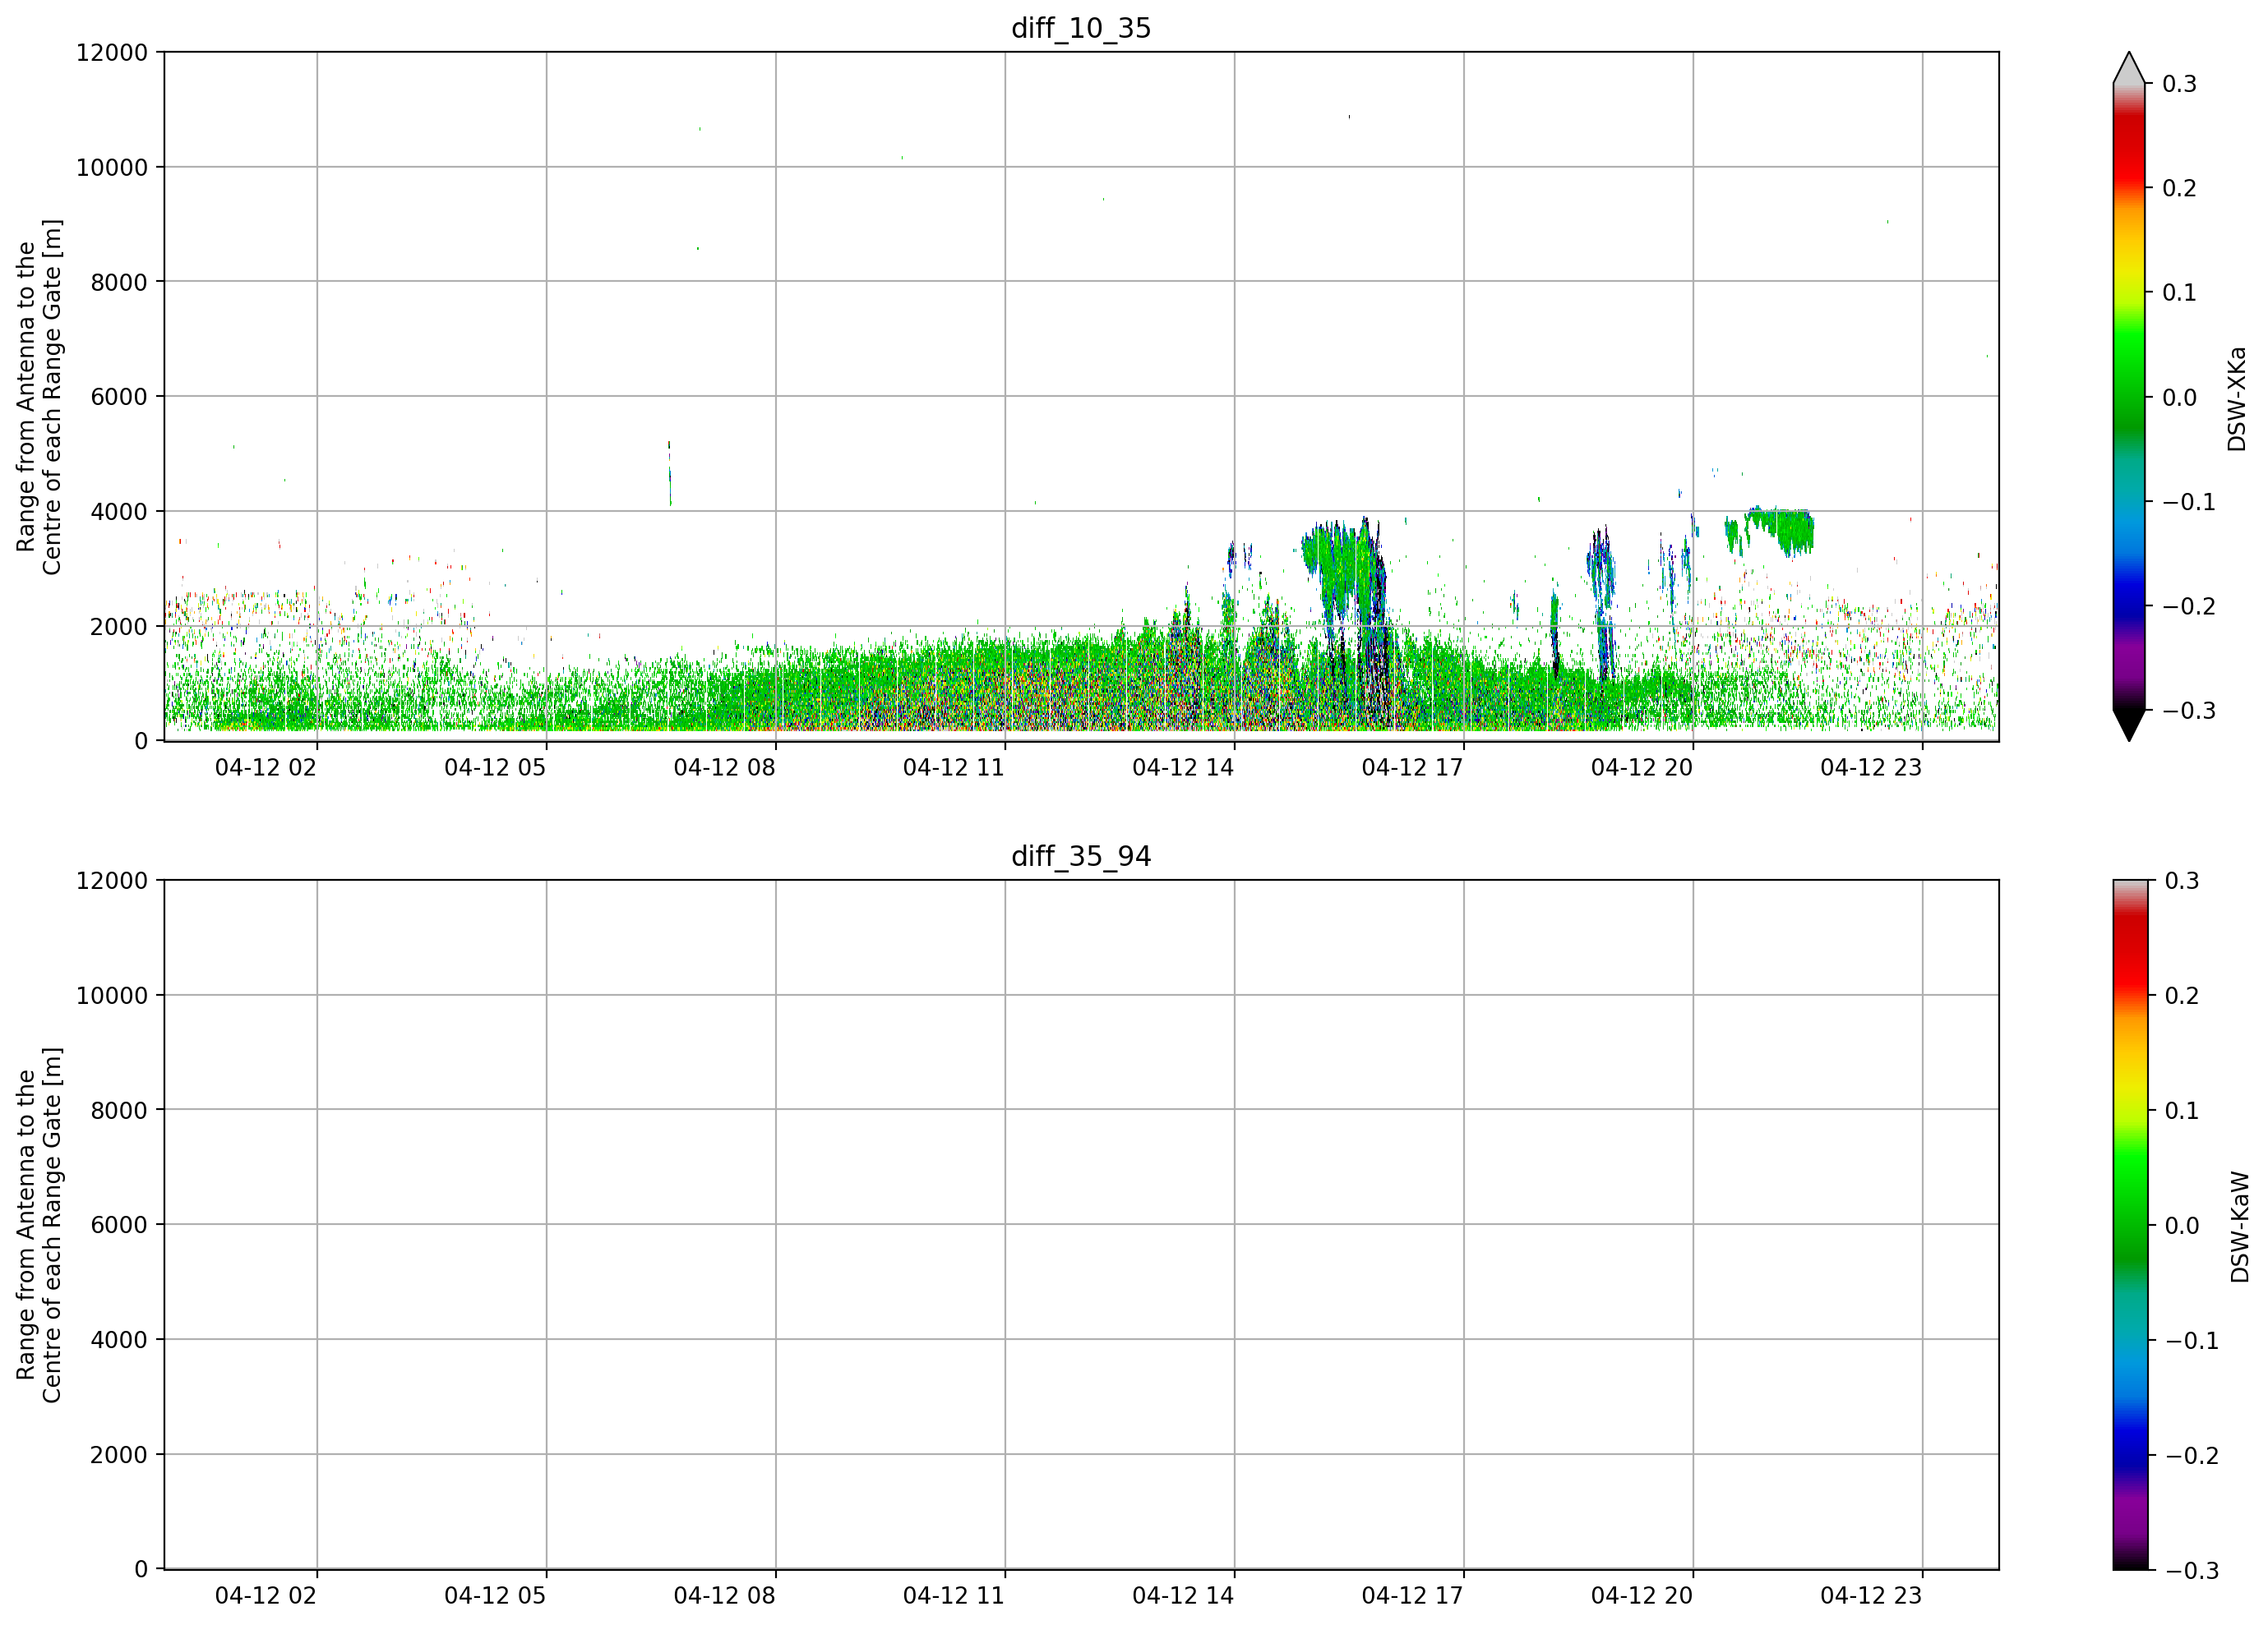Image resolution: width=2268 pixels, height=1625 pixels.
Task: Click the 04-12 14 tick label on top plot
Action: click(1183, 767)
